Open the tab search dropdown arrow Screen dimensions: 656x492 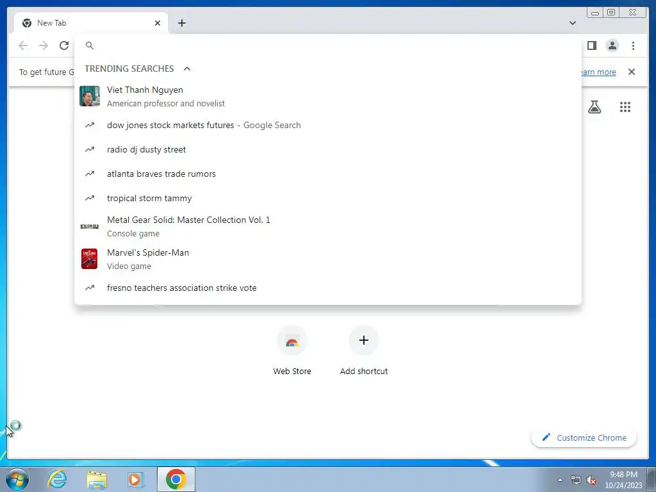(x=573, y=23)
